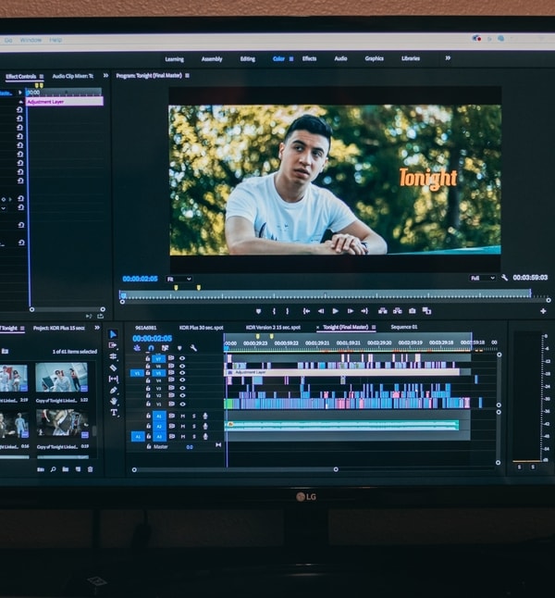Viewport: 555px width, 598px height.
Task: Open the Fit zoom level dropdown
Action: [179, 279]
